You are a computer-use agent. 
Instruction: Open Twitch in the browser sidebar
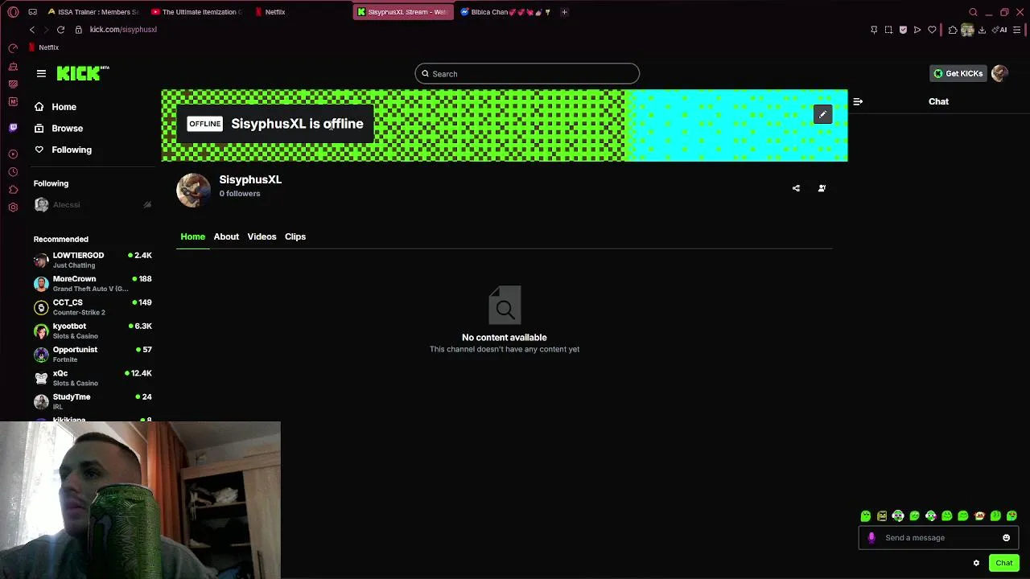(13, 128)
